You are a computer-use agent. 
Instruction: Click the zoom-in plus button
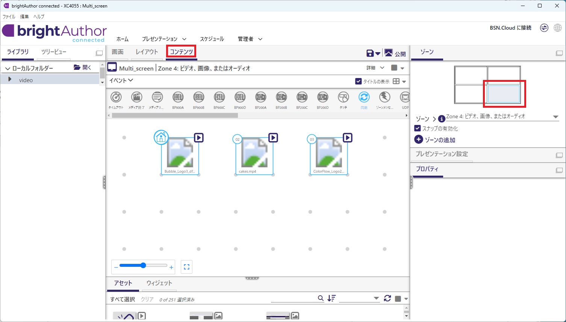click(x=171, y=267)
